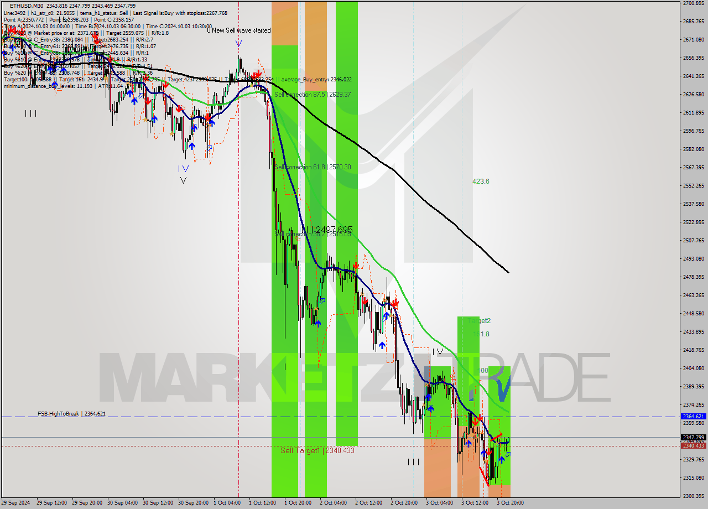Select the 'Sell correction 61.8 | 2570.30' label
708x509 pixels.
(x=313, y=167)
